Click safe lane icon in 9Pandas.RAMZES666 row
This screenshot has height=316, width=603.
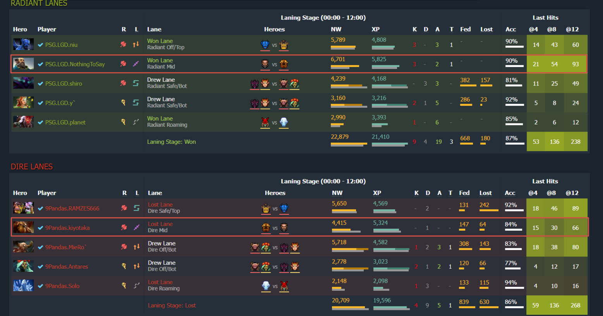136,208
